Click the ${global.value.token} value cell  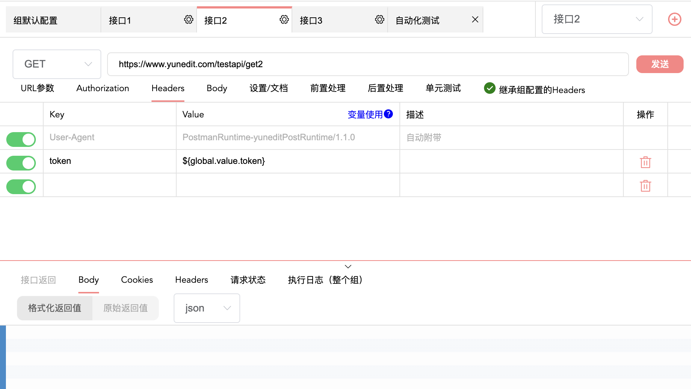tap(288, 161)
